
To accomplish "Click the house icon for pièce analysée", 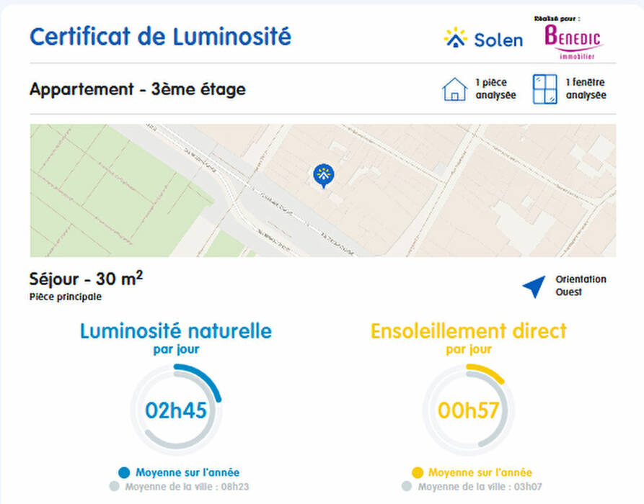I will pyautogui.click(x=454, y=89).
